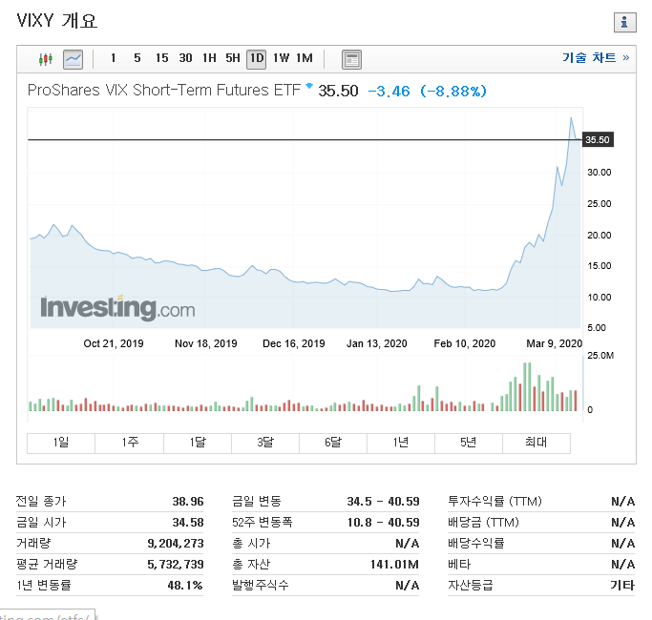Click the Feb 10, 2020 axis label
652x620 pixels.
tap(465, 343)
